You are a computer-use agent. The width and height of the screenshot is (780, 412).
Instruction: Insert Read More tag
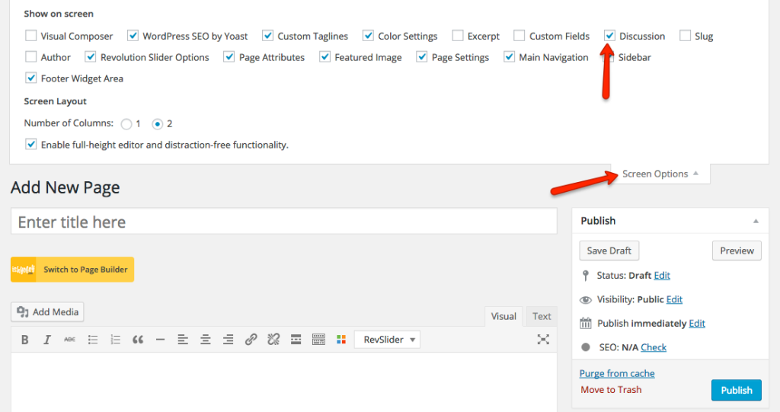click(296, 340)
